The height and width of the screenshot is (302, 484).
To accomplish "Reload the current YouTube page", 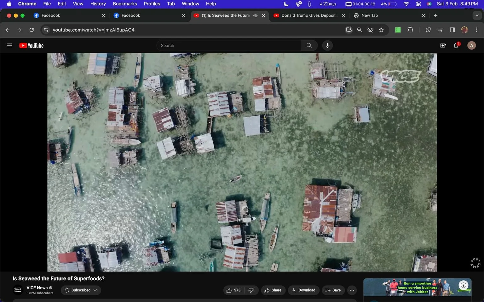I will [x=32, y=30].
